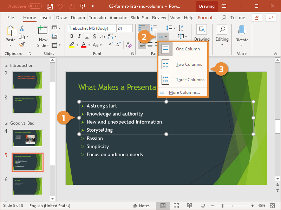Select slide 4 thumbnail

[x=27, y=138]
